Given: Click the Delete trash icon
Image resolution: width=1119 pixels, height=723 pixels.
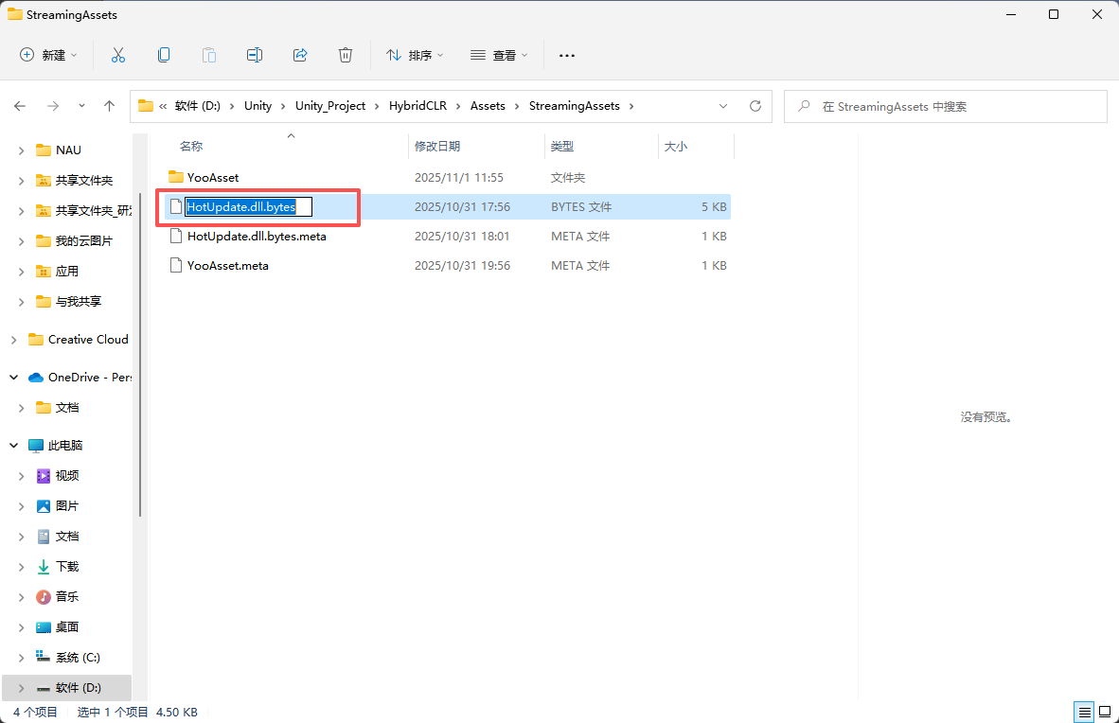Looking at the screenshot, I should 346,55.
